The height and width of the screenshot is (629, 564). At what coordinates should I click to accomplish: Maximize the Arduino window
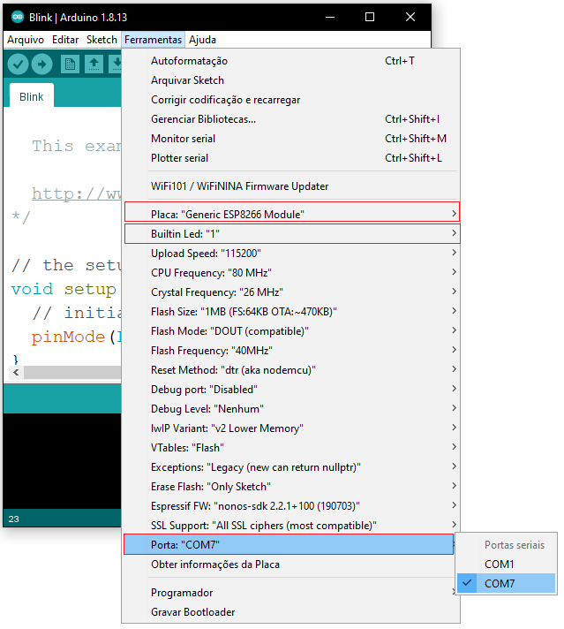point(370,18)
